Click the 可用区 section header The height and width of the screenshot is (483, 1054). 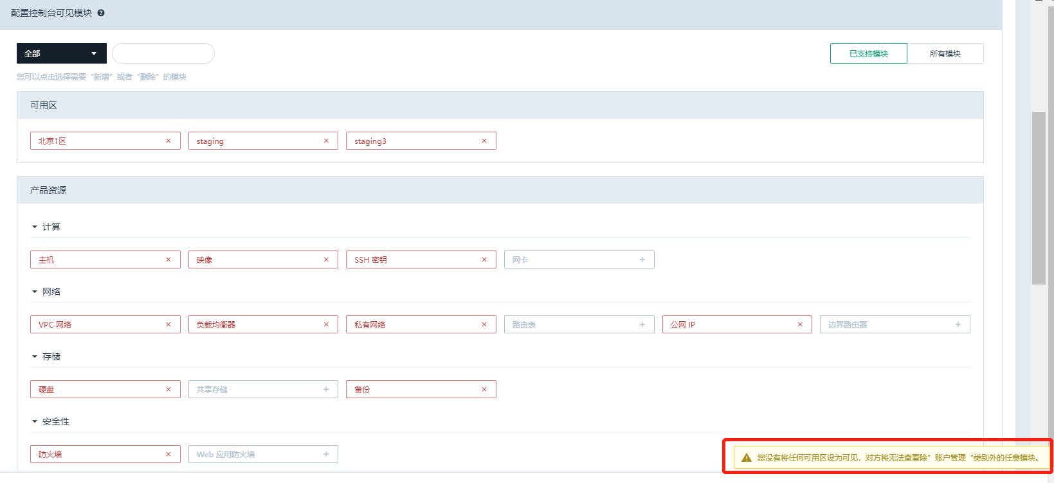coord(500,105)
